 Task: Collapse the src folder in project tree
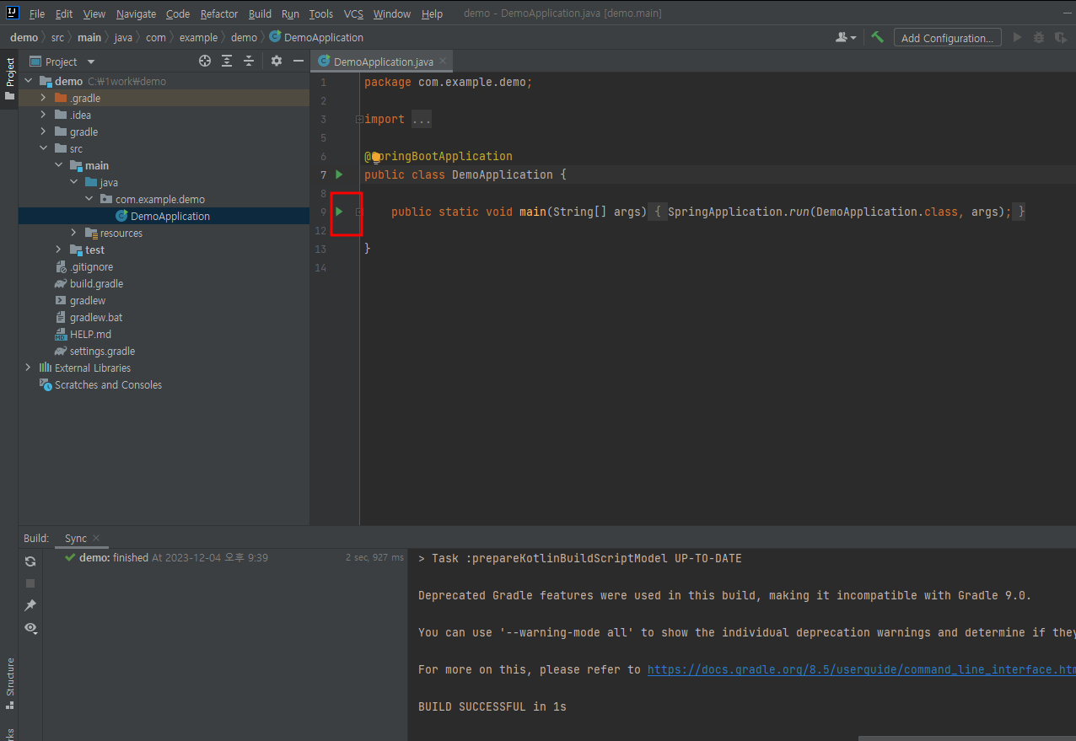pos(43,148)
